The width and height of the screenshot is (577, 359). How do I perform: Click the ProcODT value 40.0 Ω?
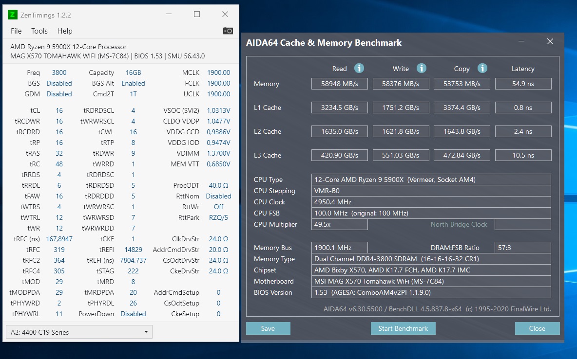tap(219, 185)
